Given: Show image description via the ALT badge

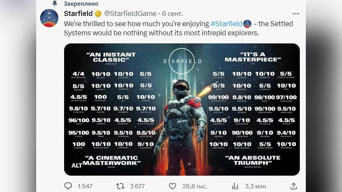Looking at the screenshot, I should 77,165.
